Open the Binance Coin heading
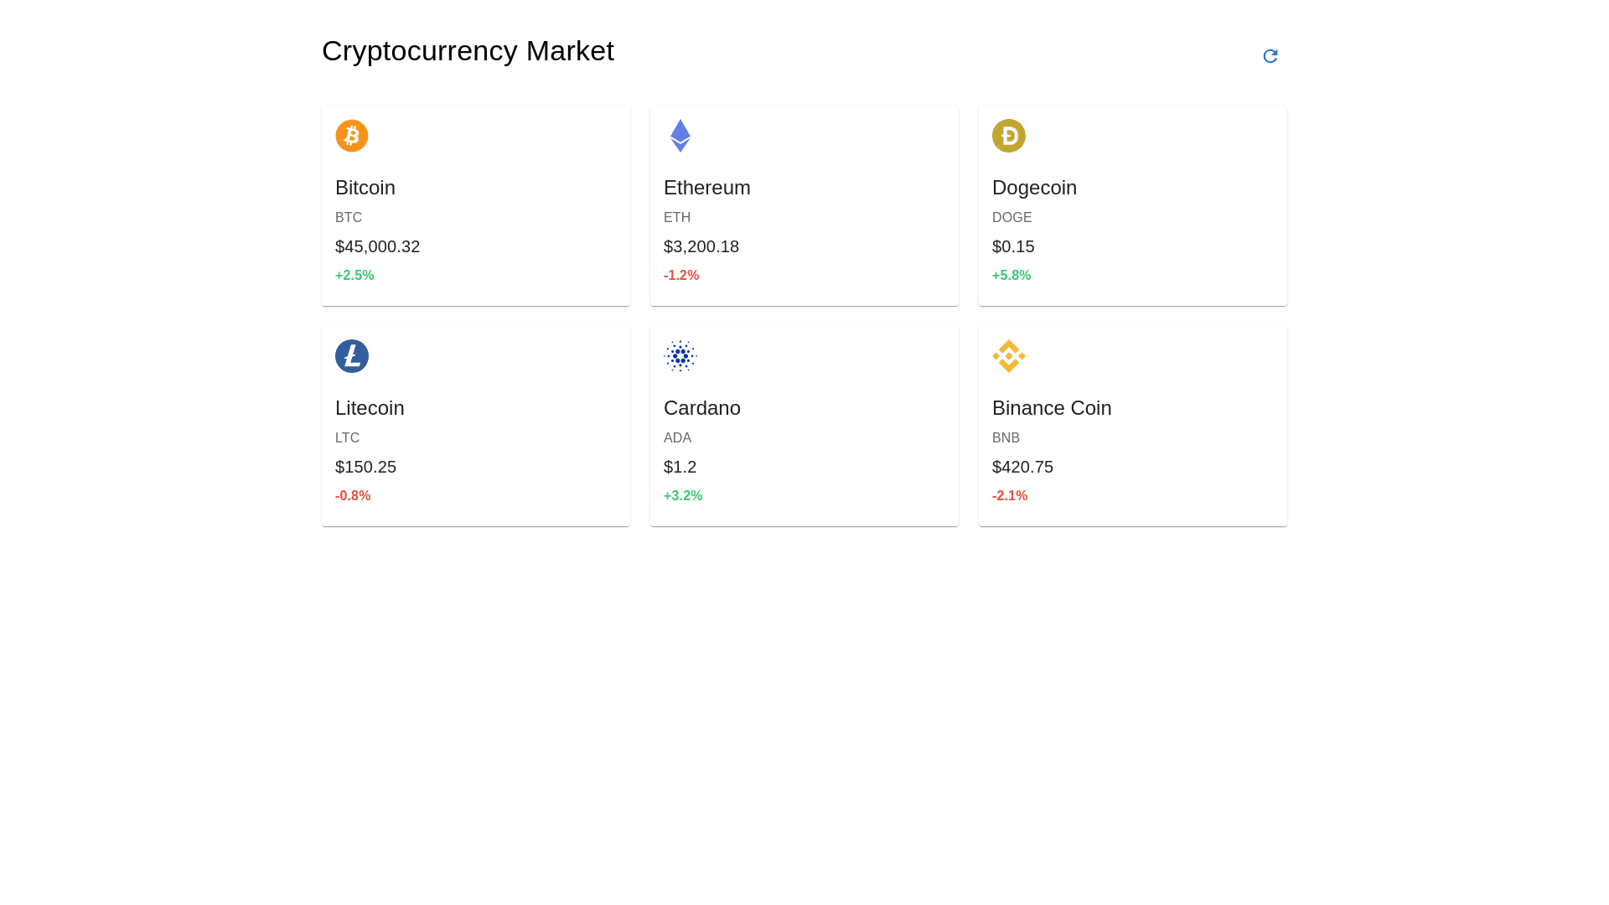 point(1051,408)
